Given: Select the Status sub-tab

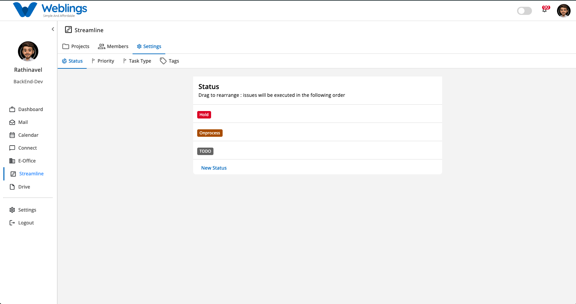Looking at the screenshot, I should click(x=72, y=61).
